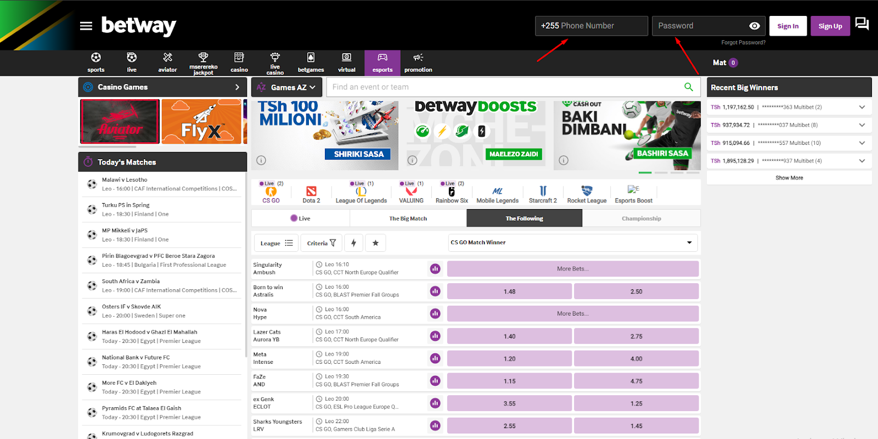Click the green search magnifier icon

[x=689, y=87]
